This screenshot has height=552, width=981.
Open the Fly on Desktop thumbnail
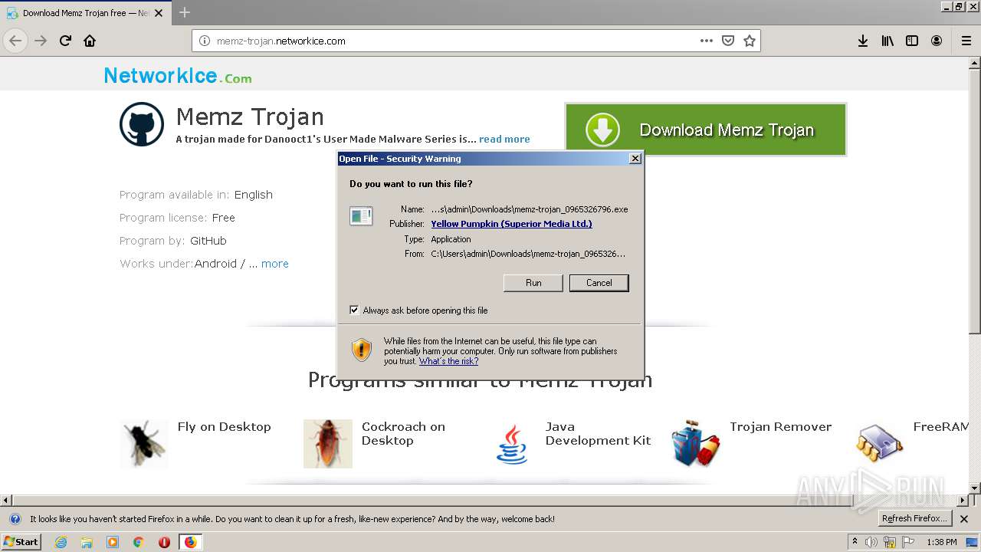tap(144, 444)
